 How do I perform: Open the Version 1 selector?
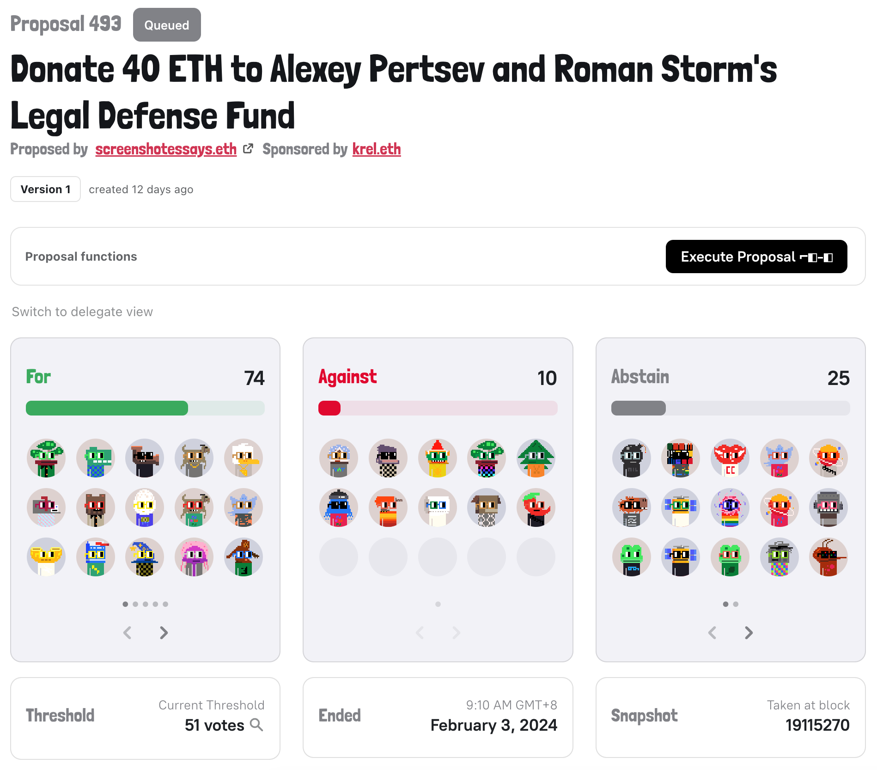tap(45, 189)
